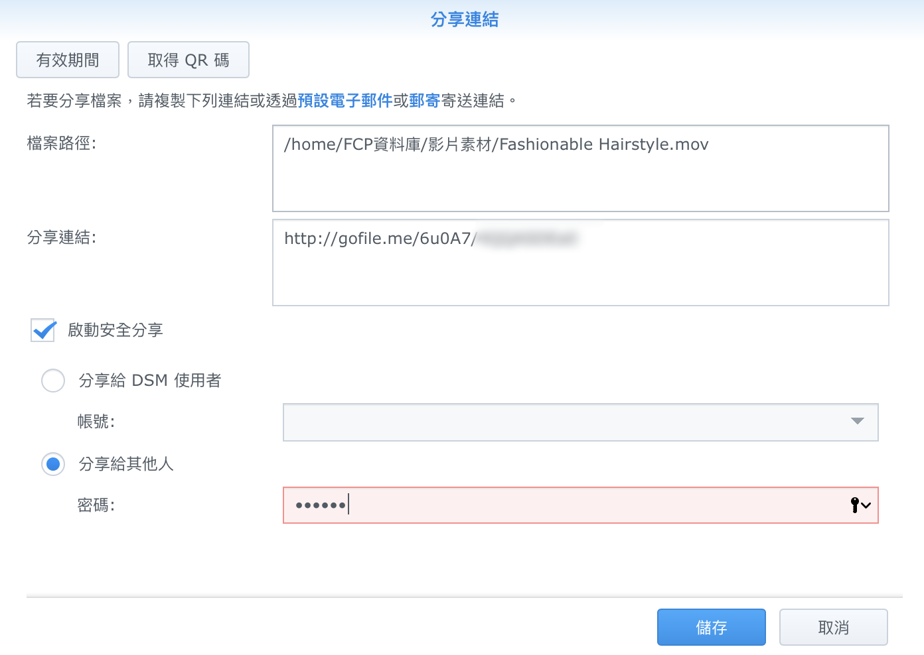Expand the 帳號 dropdown arrow
This screenshot has height=655, width=924.
point(857,422)
